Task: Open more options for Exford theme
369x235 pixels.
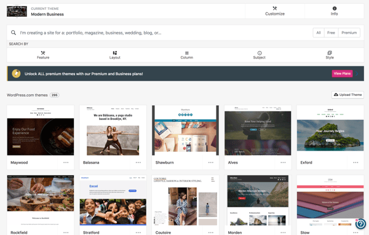Action: (355, 162)
